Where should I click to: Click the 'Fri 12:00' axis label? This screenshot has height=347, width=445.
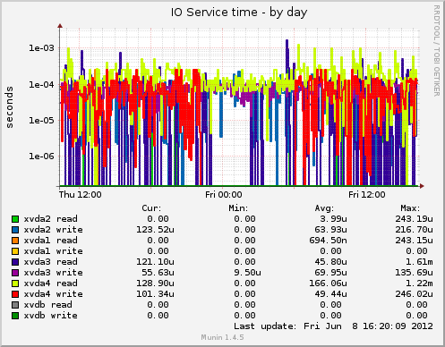tap(367, 195)
